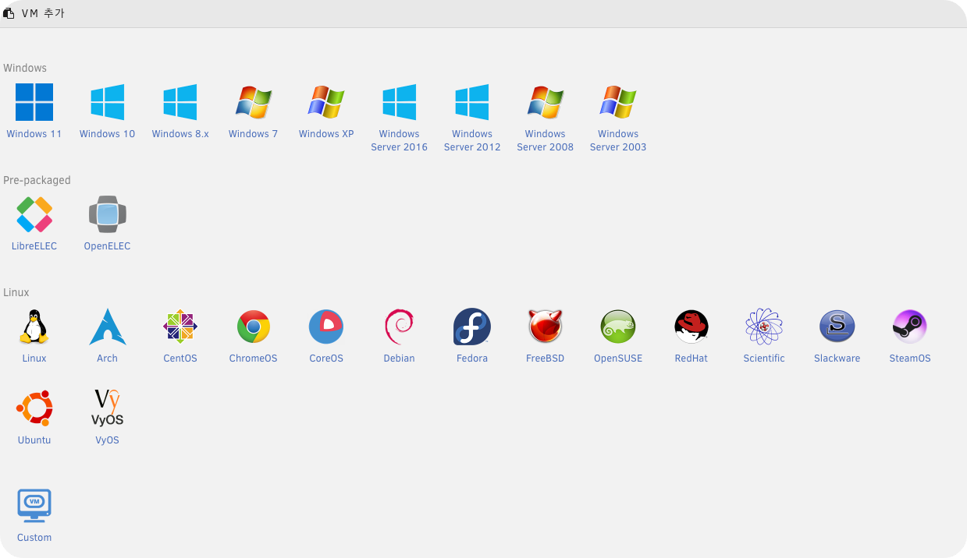Click the Linux section heading above Tux

click(x=16, y=293)
